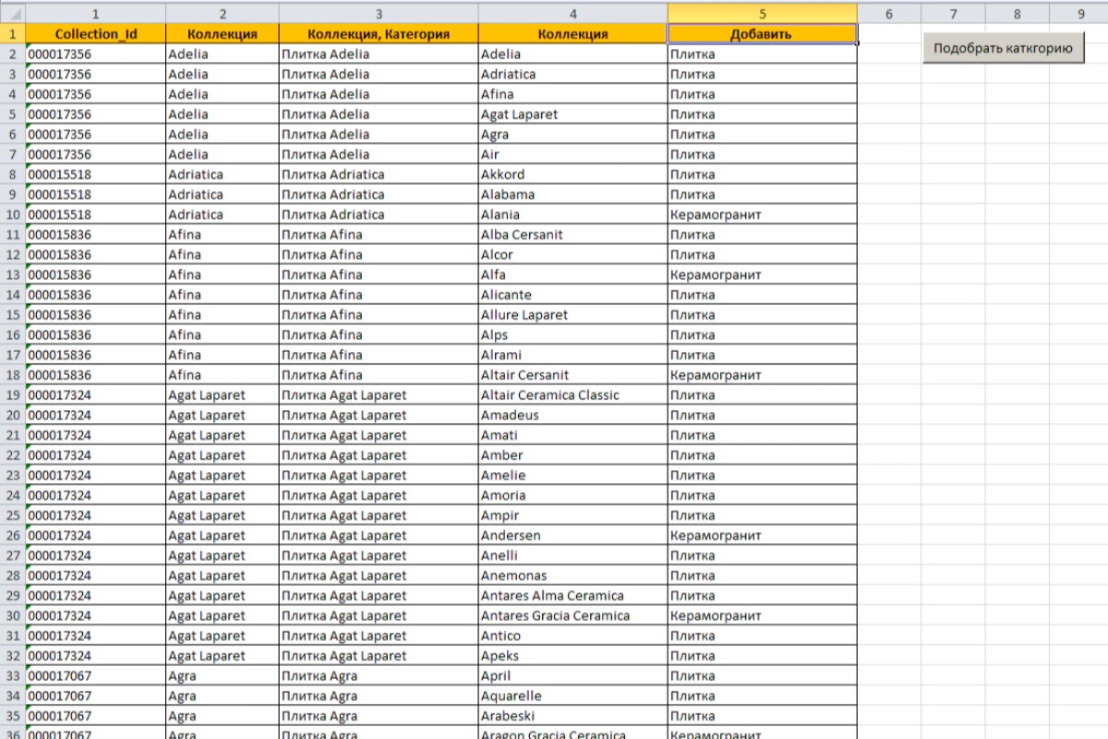Click the 'Aquarelle' cell
1108x739 pixels.
[x=573, y=697]
